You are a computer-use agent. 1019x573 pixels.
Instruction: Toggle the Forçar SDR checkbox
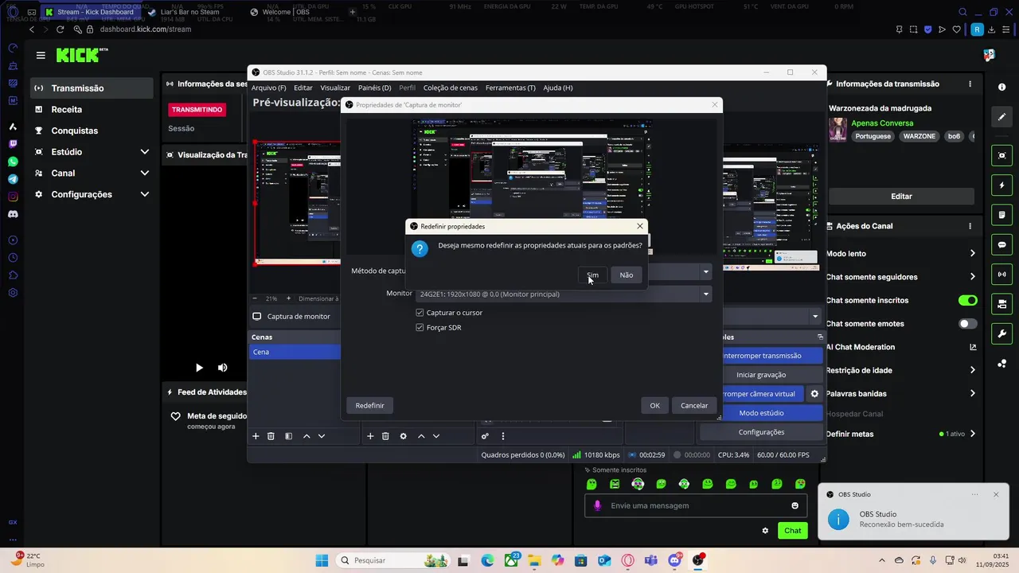pos(420,327)
